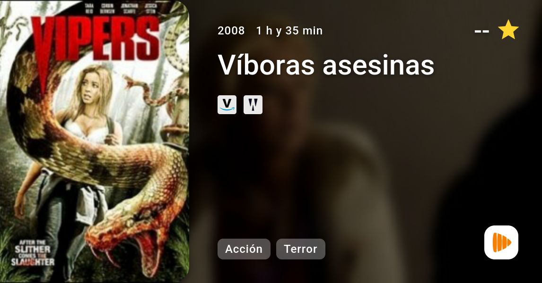Image resolution: width=542 pixels, height=283 pixels.
Task: Click the empty rating dashes
Action: (481, 31)
